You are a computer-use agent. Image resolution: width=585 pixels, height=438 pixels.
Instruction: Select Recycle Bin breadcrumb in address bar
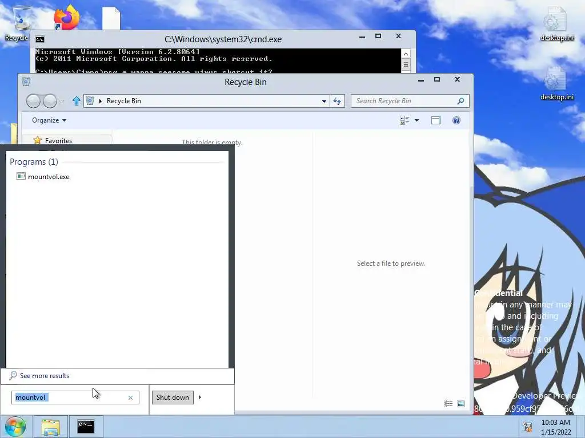point(124,101)
